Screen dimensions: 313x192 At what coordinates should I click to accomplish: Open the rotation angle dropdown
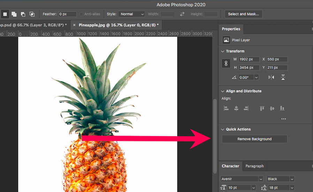(257, 77)
